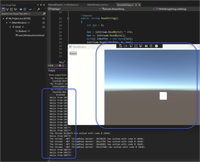Collapse the in-app toolbar with the chevron

(161, 46)
